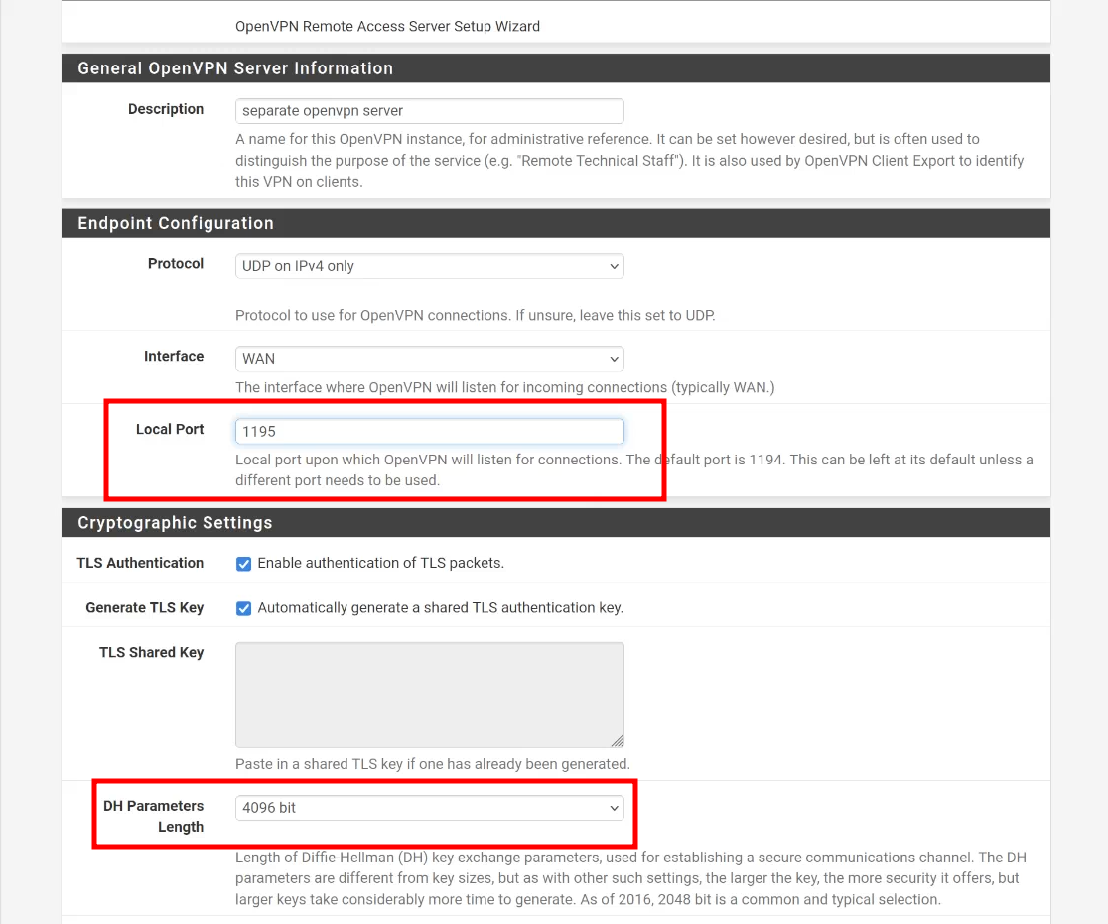Open the DH Parameters Length dropdown
The image size is (1108, 924).
click(429, 808)
